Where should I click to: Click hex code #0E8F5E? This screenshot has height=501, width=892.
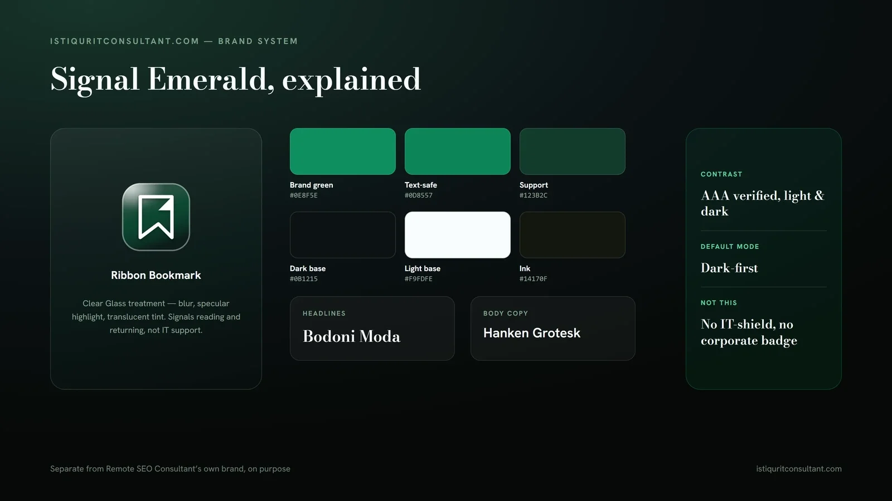pyautogui.click(x=304, y=195)
